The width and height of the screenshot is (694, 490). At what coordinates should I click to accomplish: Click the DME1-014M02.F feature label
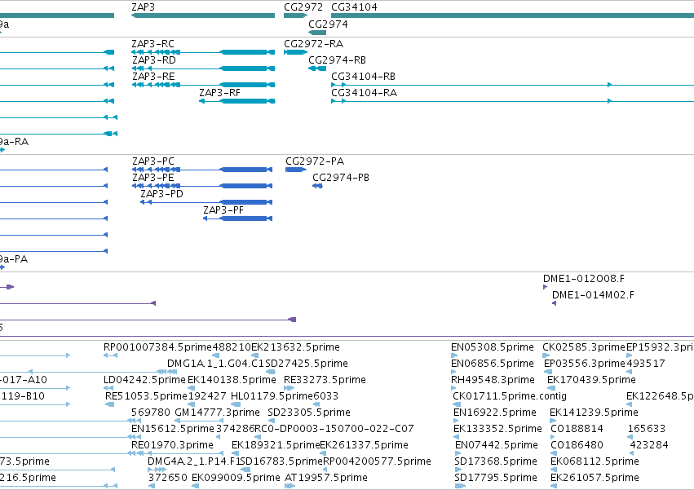[x=593, y=295]
